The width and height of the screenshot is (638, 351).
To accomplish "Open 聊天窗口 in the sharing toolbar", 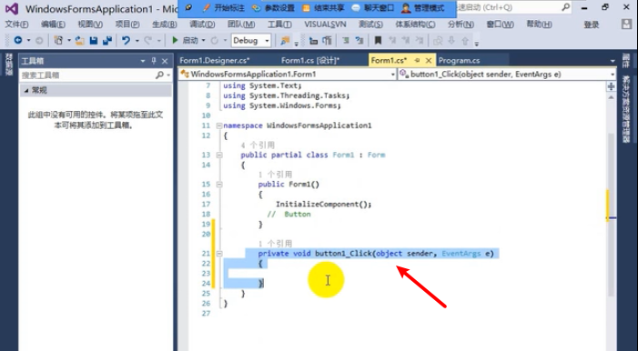I will (373, 7).
